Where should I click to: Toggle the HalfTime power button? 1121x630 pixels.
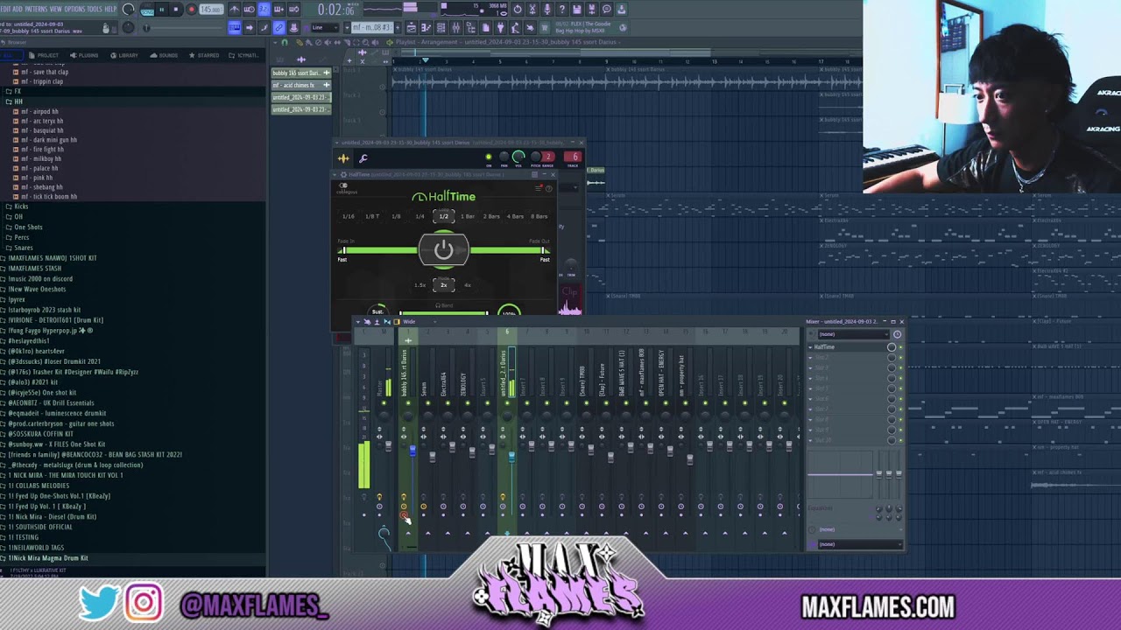(443, 250)
